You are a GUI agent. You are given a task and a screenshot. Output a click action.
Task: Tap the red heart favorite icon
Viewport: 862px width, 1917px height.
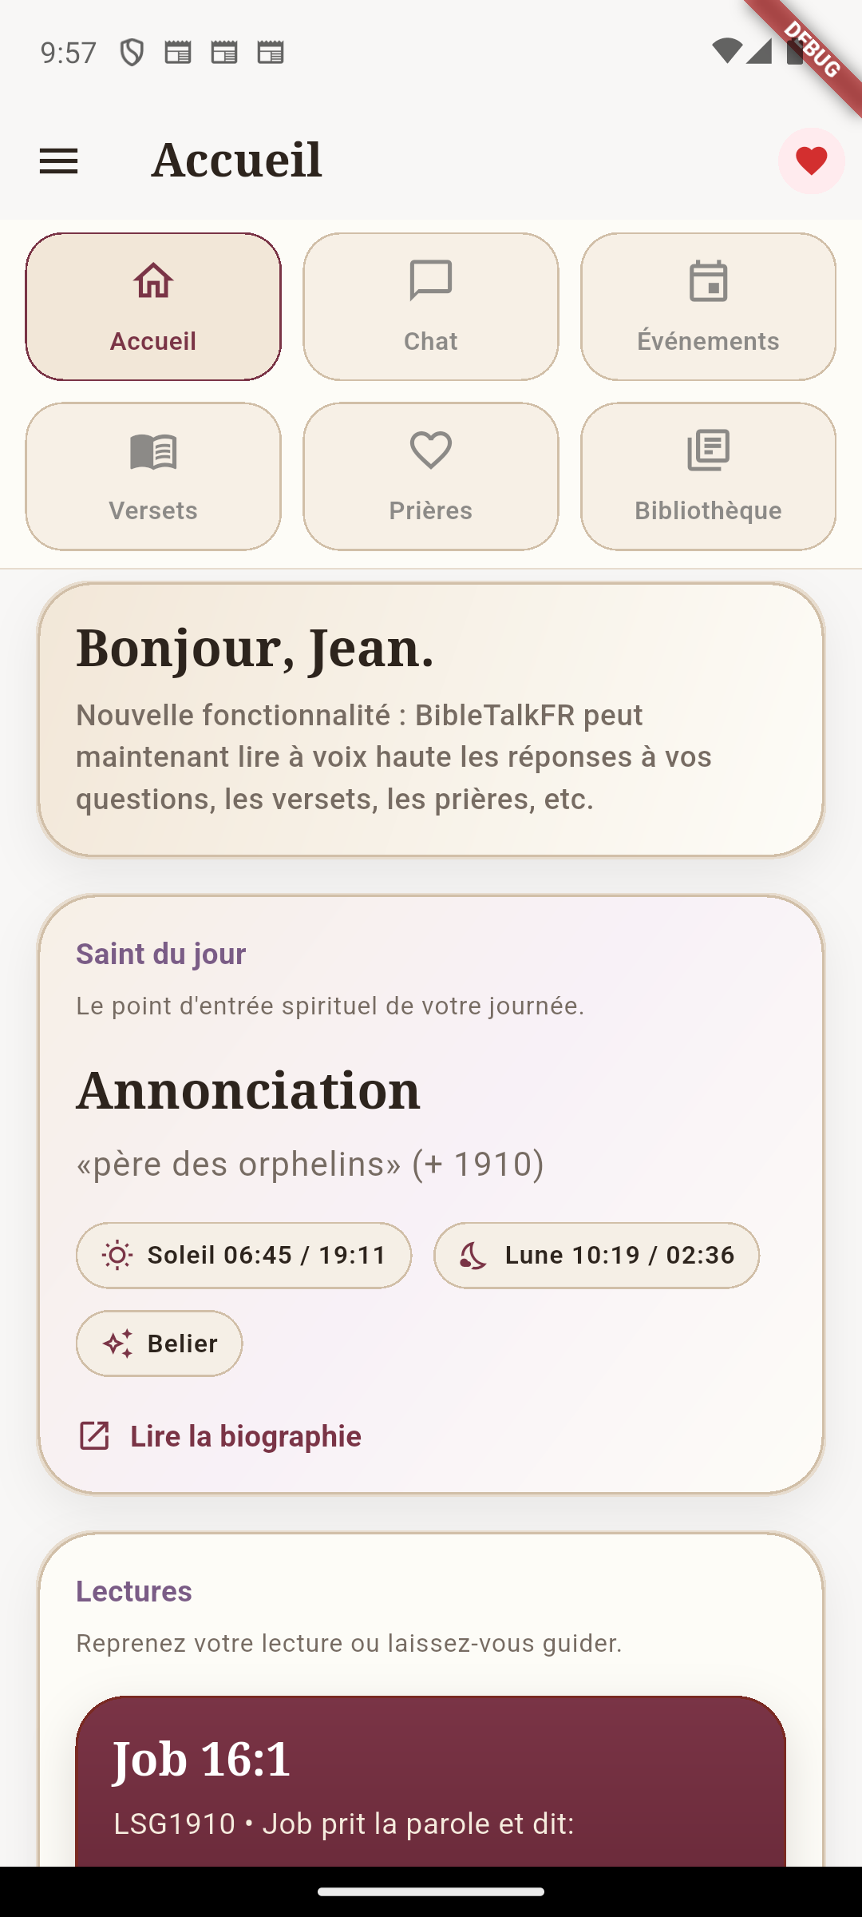click(x=811, y=161)
